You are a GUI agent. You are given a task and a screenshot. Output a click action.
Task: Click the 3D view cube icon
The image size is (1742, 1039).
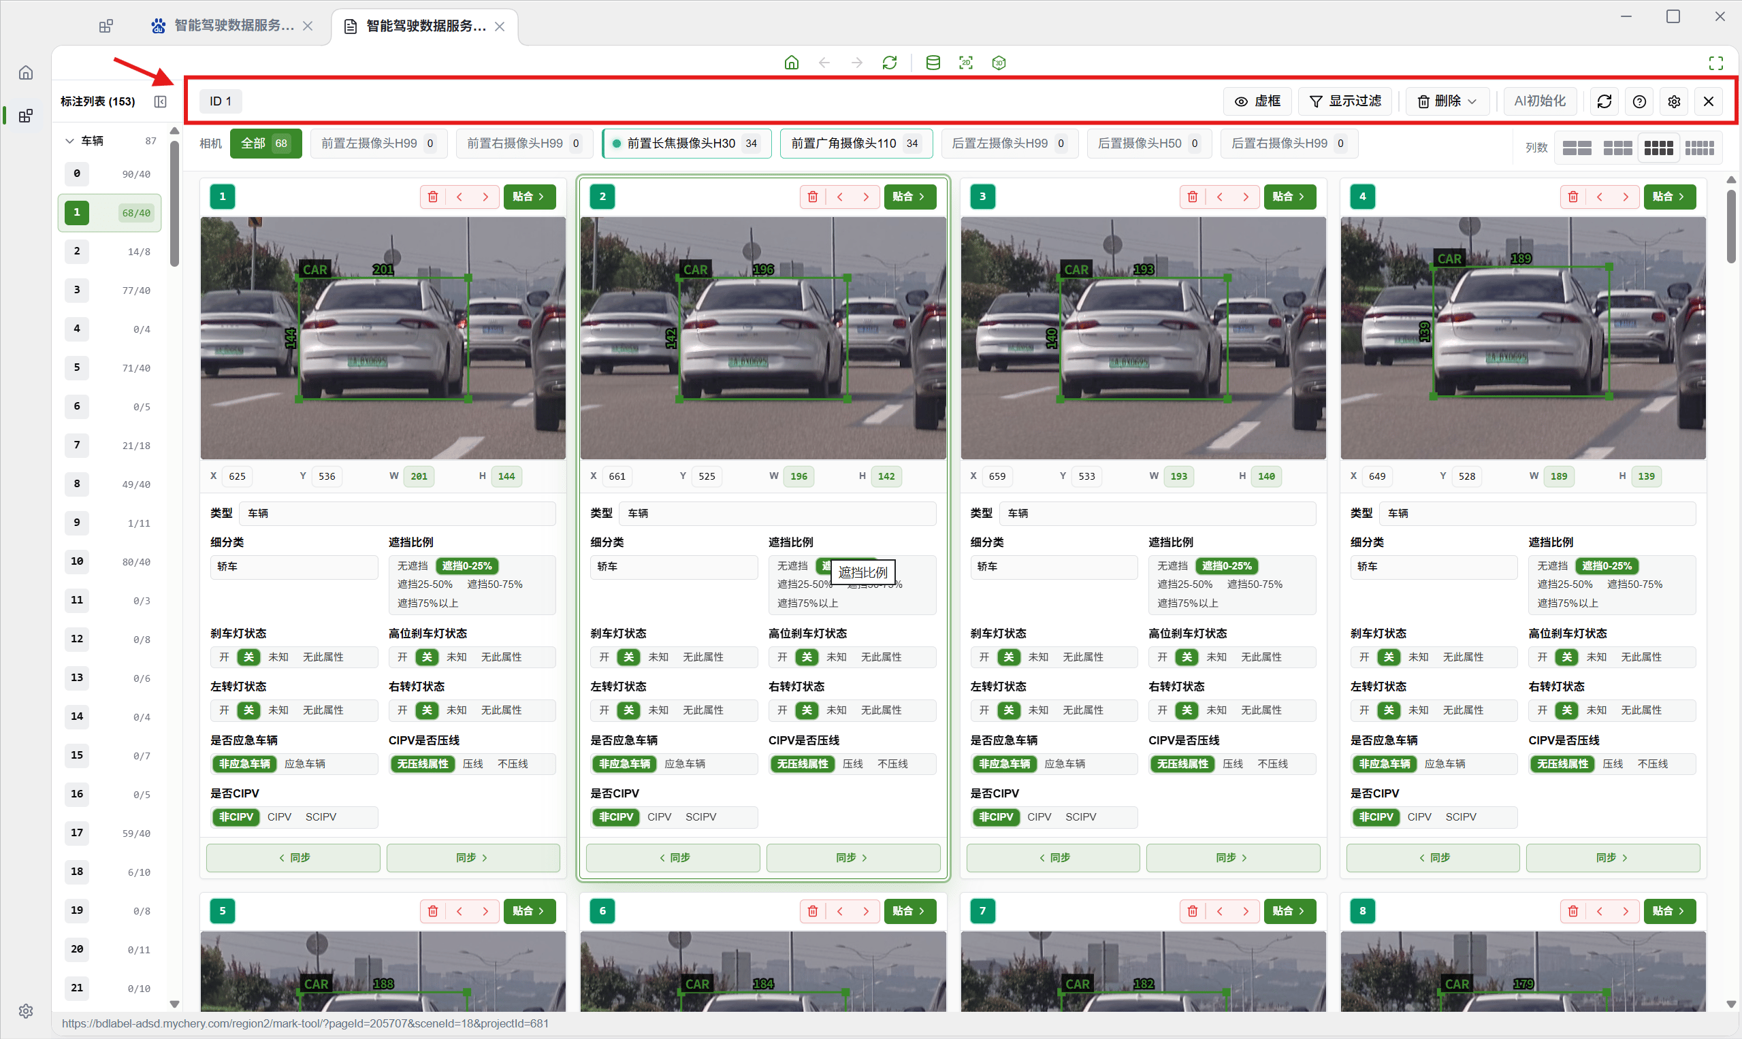coord(999,63)
